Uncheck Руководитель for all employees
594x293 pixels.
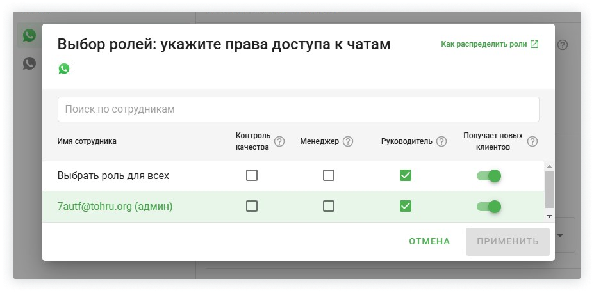[x=405, y=175]
